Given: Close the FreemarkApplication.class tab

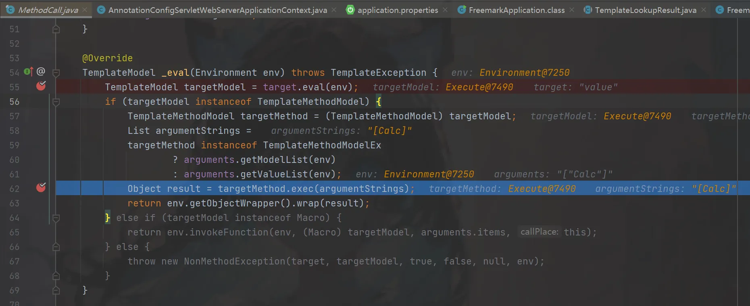Looking at the screenshot, I should click(572, 10).
